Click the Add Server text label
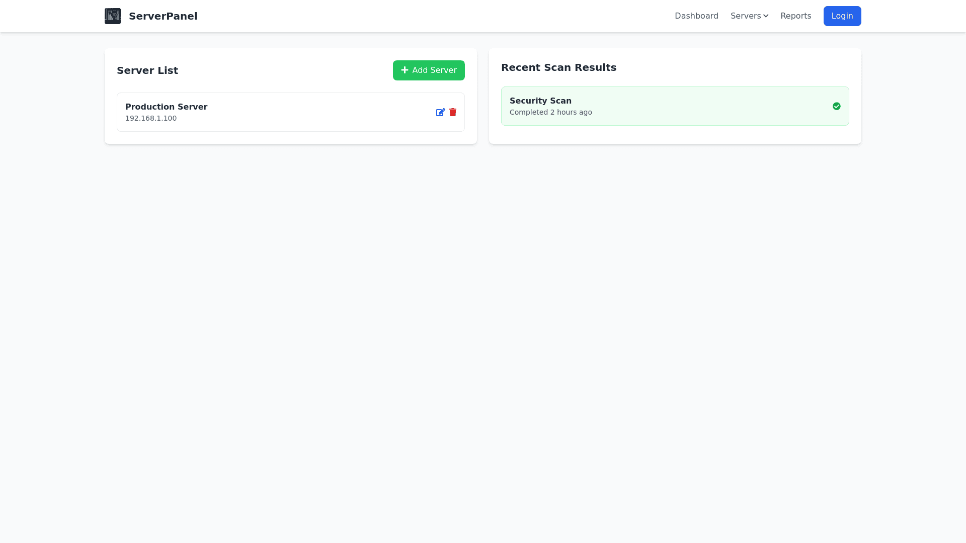Image resolution: width=966 pixels, height=543 pixels. point(434,70)
